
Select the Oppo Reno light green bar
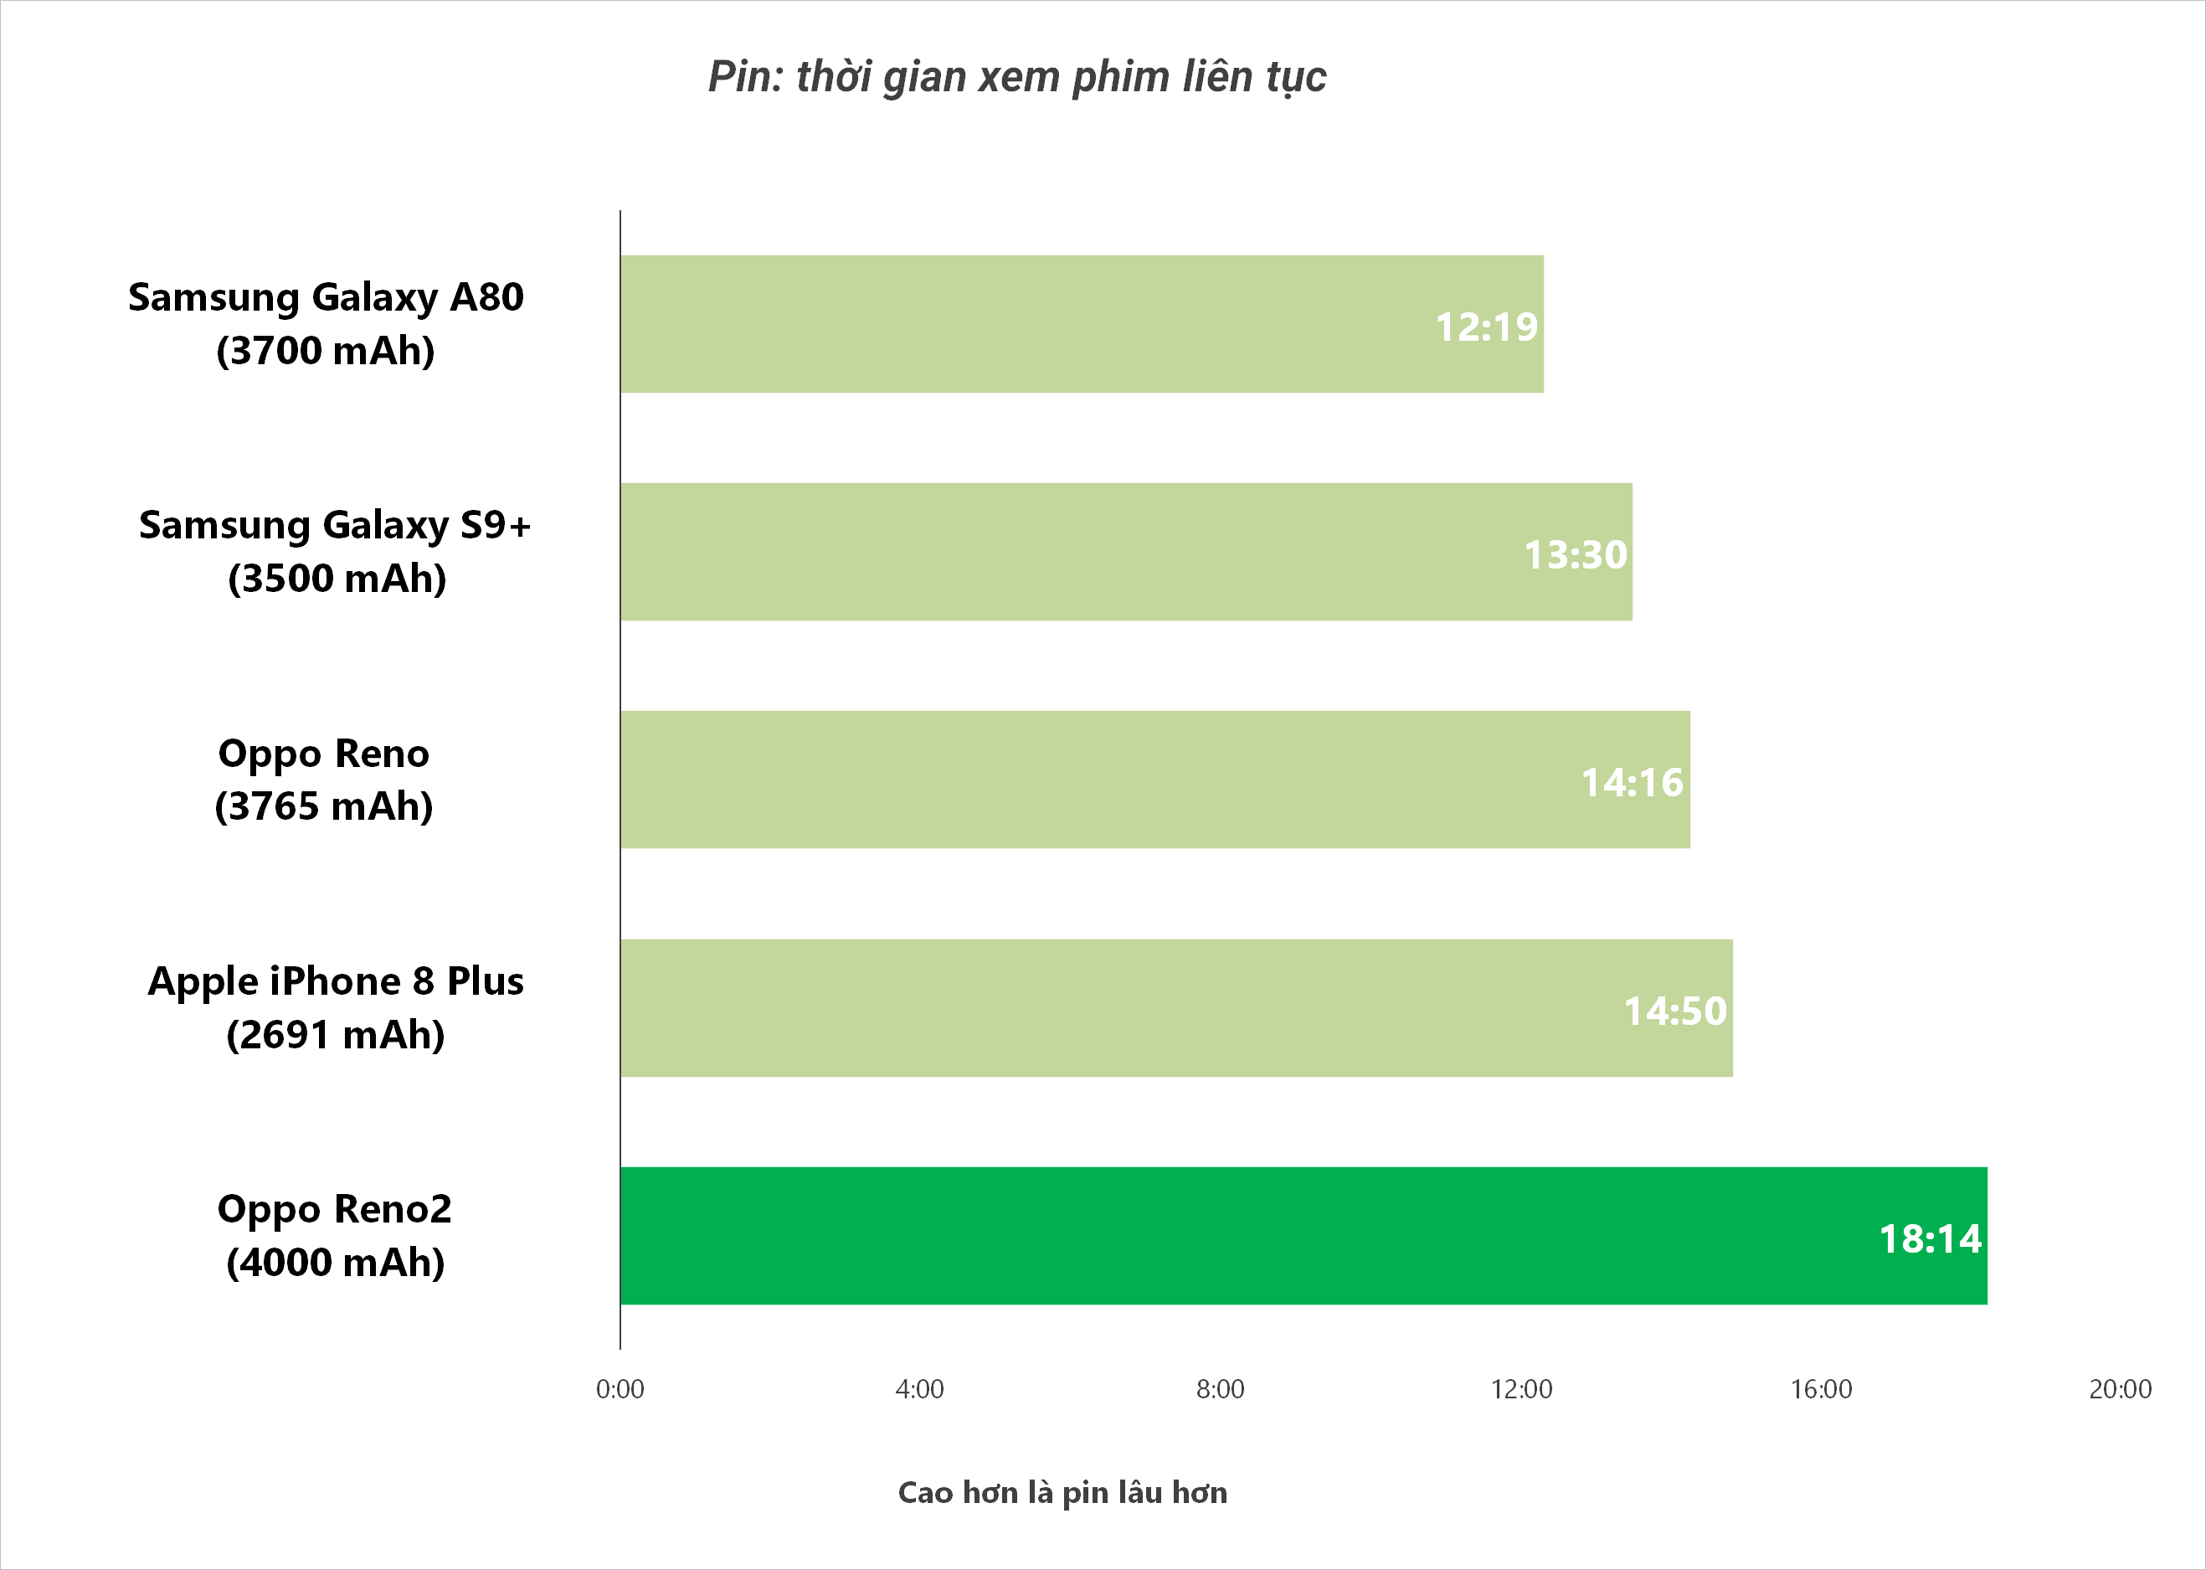[1155, 780]
